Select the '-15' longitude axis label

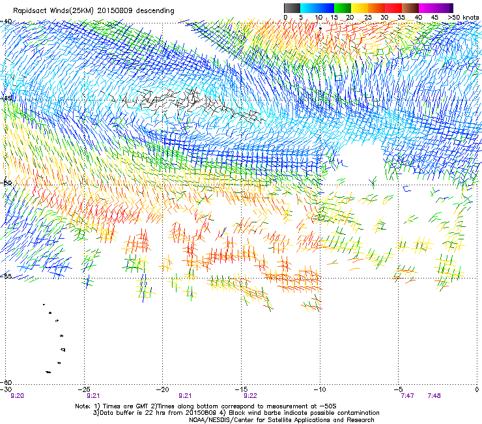(x=241, y=389)
